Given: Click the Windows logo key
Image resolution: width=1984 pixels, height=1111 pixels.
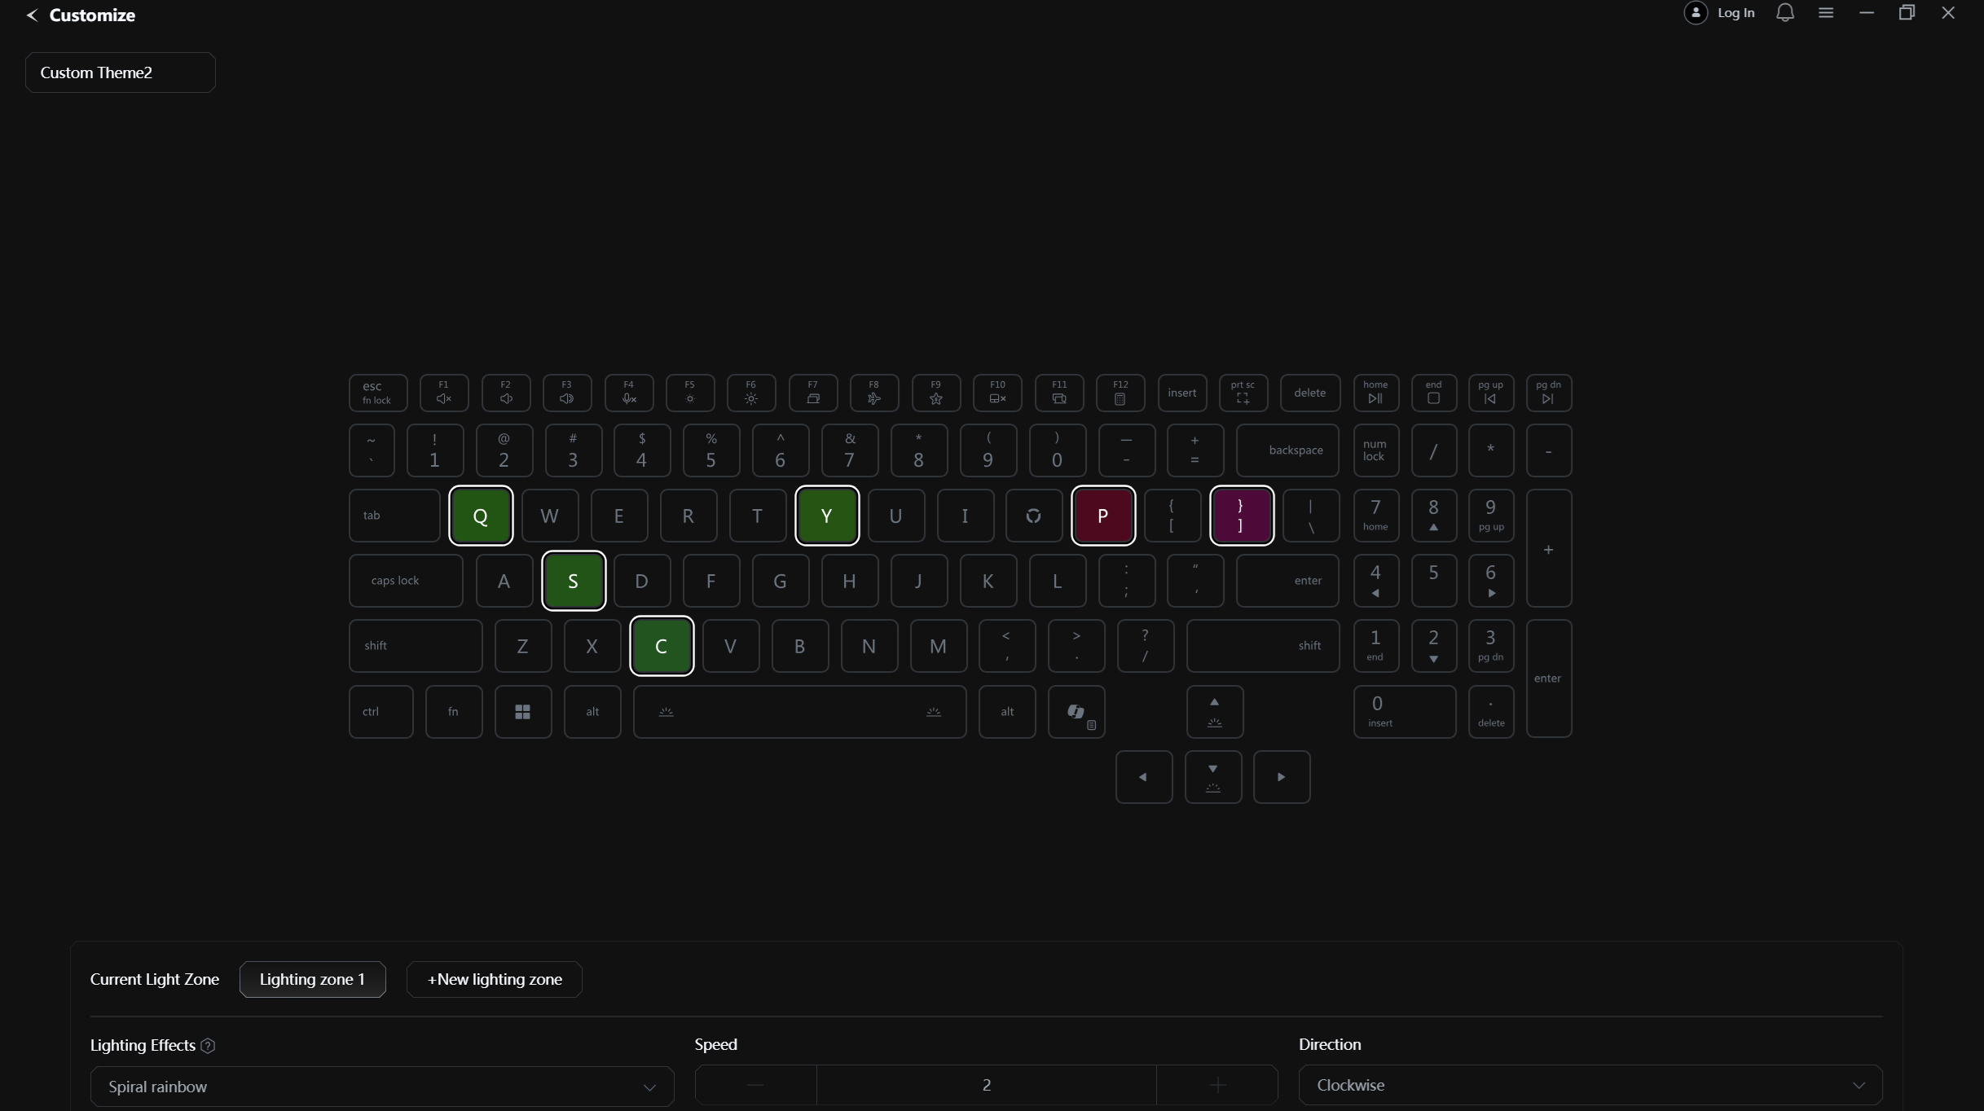Looking at the screenshot, I should coord(522,712).
